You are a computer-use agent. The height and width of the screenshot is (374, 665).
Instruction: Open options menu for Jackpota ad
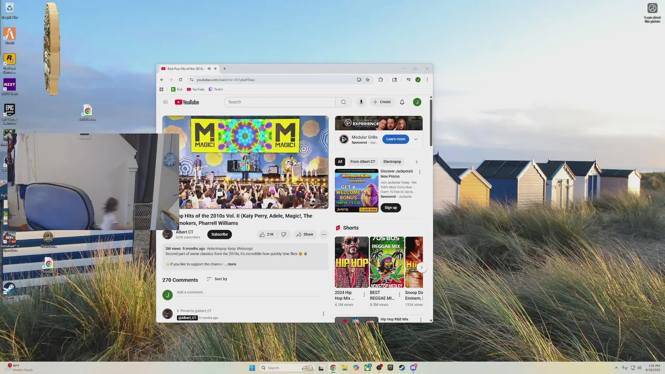pyautogui.click(x=420, y=172)
